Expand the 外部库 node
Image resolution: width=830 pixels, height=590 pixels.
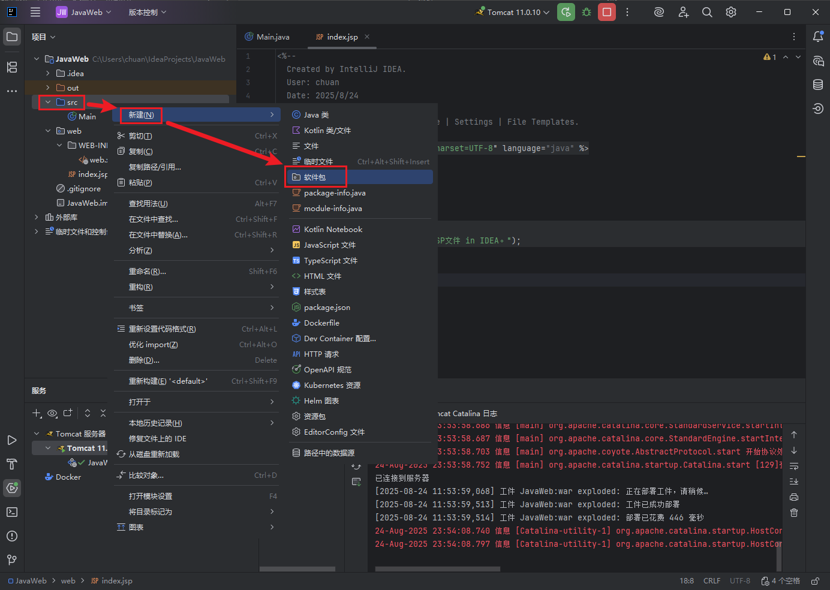click(x=37, y=217)
